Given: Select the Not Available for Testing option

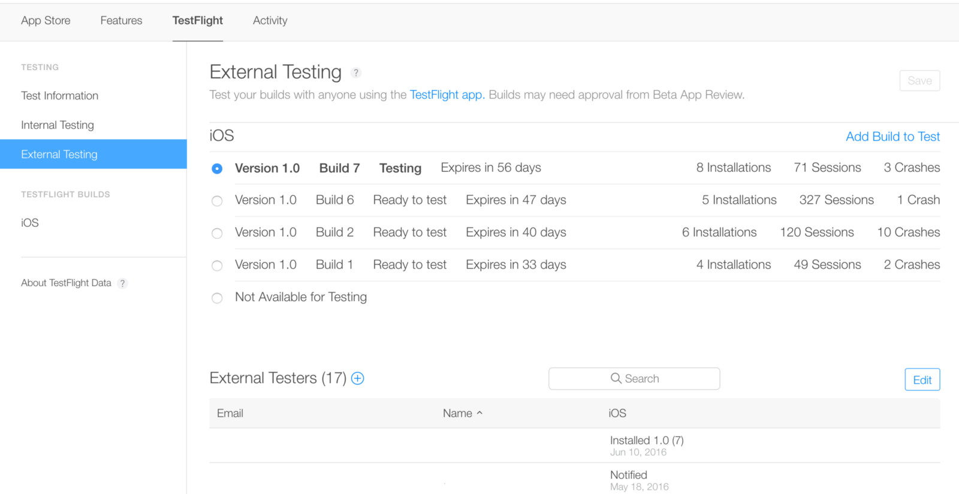Looking at the screenshot, I should tap(217, 298).
